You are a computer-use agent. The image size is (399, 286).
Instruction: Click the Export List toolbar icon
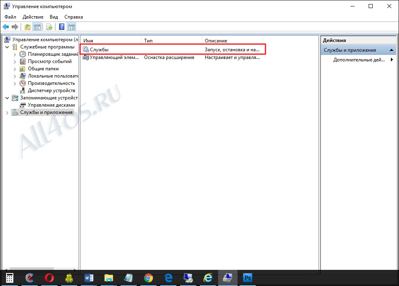49,27
